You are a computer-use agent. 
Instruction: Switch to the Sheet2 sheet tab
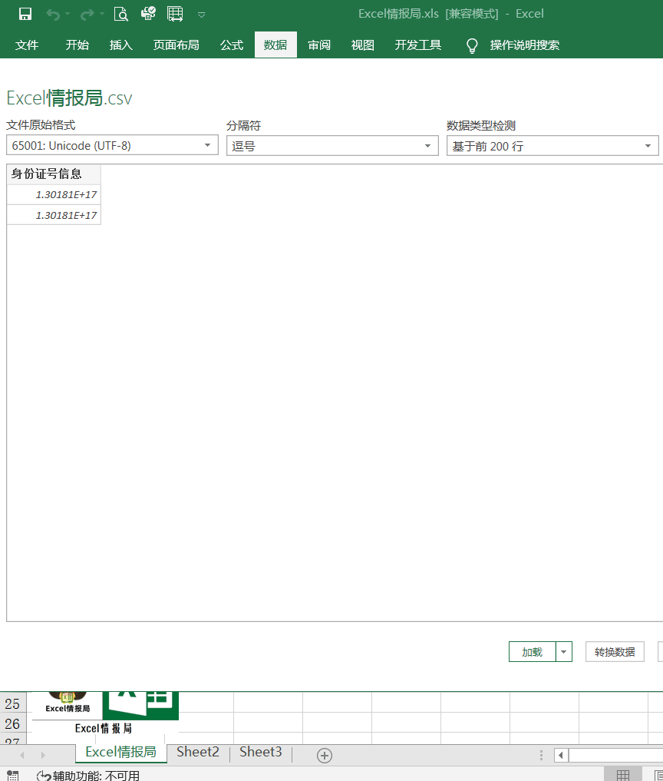pyautogui.click(x=198, y=752)
